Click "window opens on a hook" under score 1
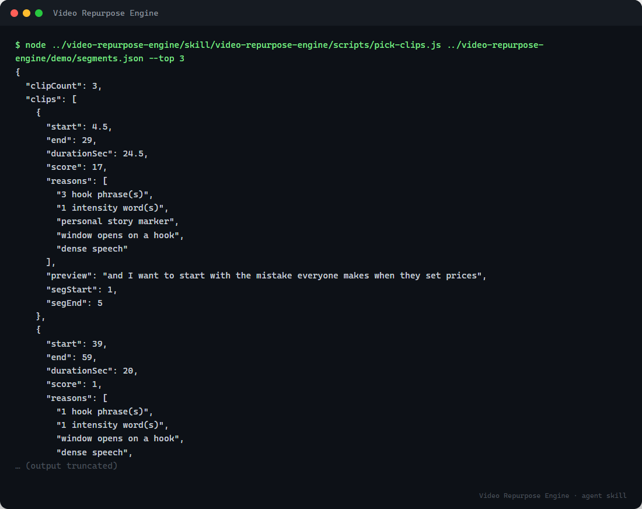The width and height of the screenshot is (642, 509). (120, 439)
